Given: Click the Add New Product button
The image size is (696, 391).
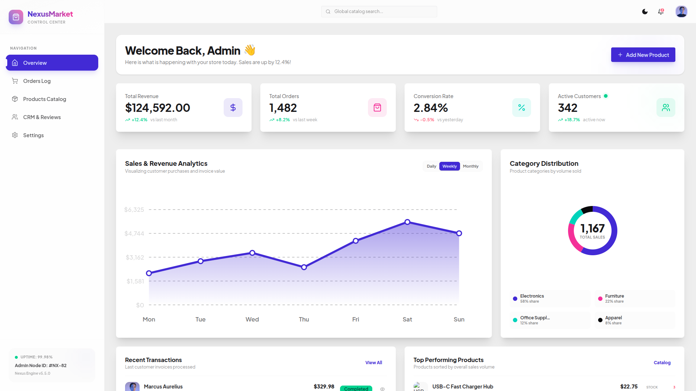Looking at the screenshot, I should click(643, 55).
